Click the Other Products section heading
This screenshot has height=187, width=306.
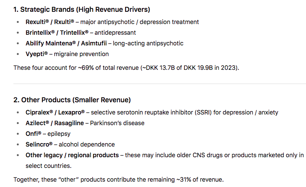pos(72,100)
